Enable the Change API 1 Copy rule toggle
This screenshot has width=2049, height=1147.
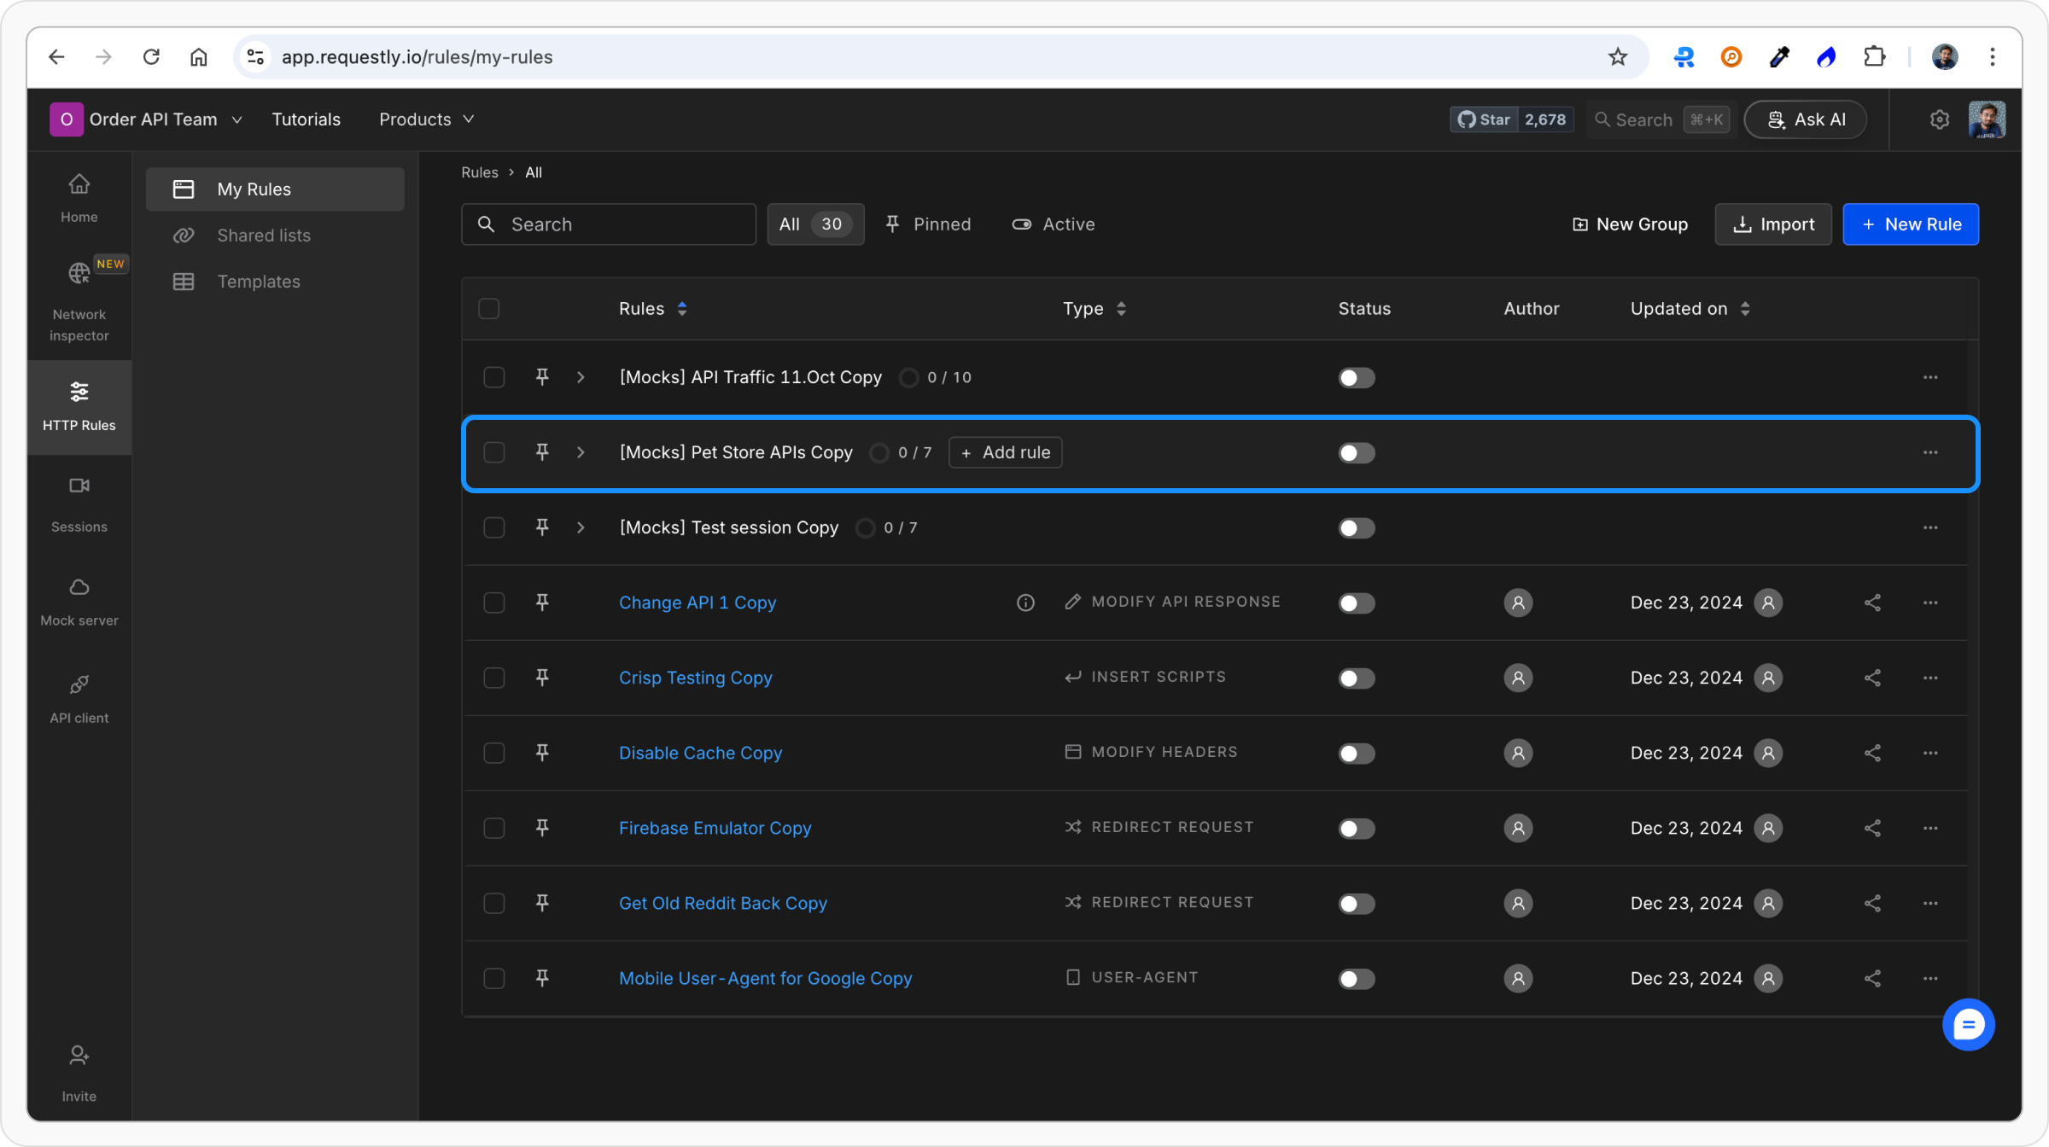[x=1356, y=603]
